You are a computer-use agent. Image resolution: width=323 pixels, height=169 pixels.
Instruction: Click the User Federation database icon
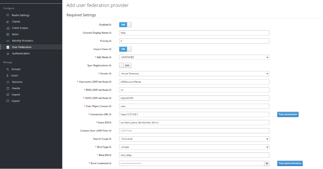pos(8,47)
